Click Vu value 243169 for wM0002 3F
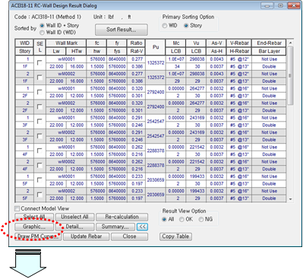This screenshot has height=279, width=303. point(197,132)
